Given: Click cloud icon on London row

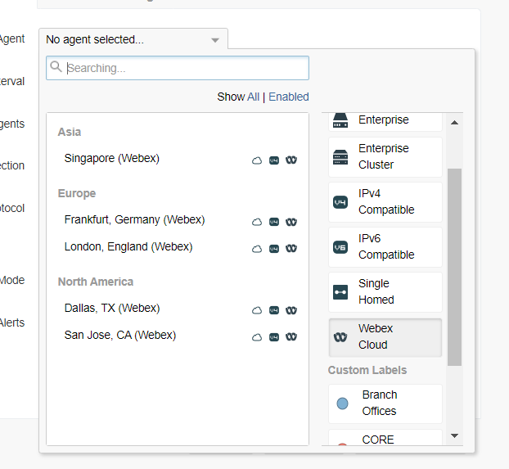Looking at the screenshot, I should click(257, 249).
